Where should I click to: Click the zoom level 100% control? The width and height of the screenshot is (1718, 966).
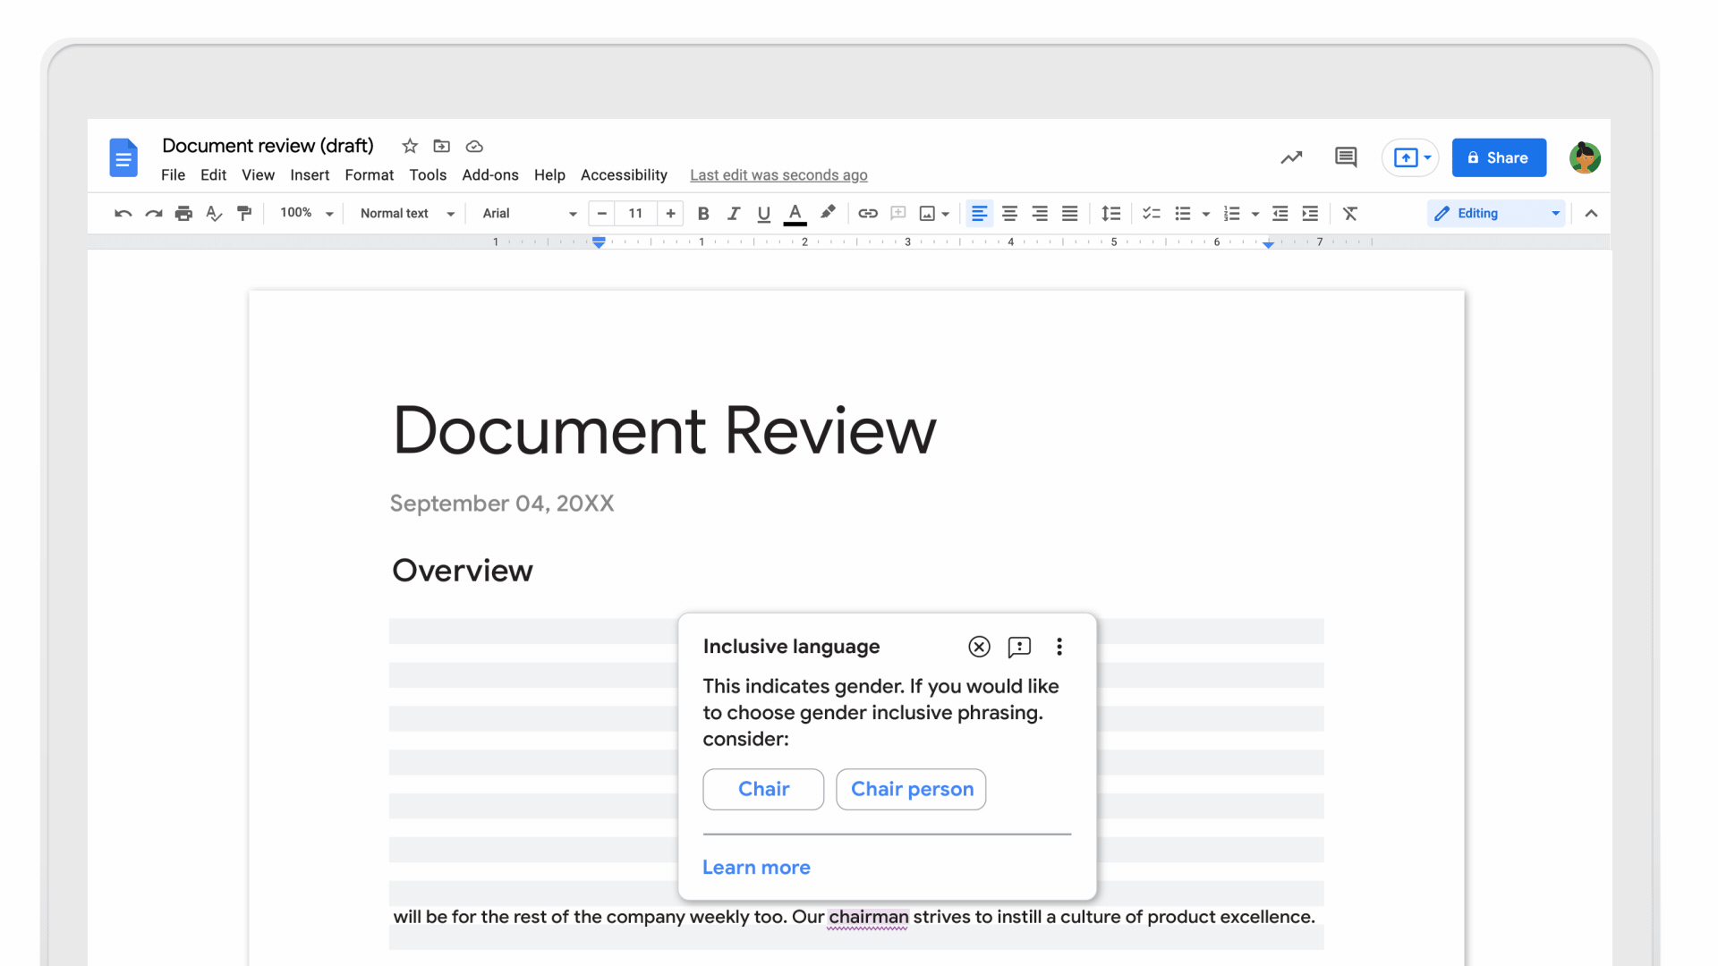(304, 212)
